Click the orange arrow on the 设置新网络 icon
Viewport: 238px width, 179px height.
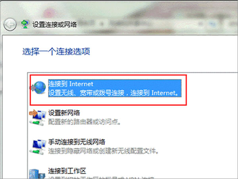pos(33,113)
